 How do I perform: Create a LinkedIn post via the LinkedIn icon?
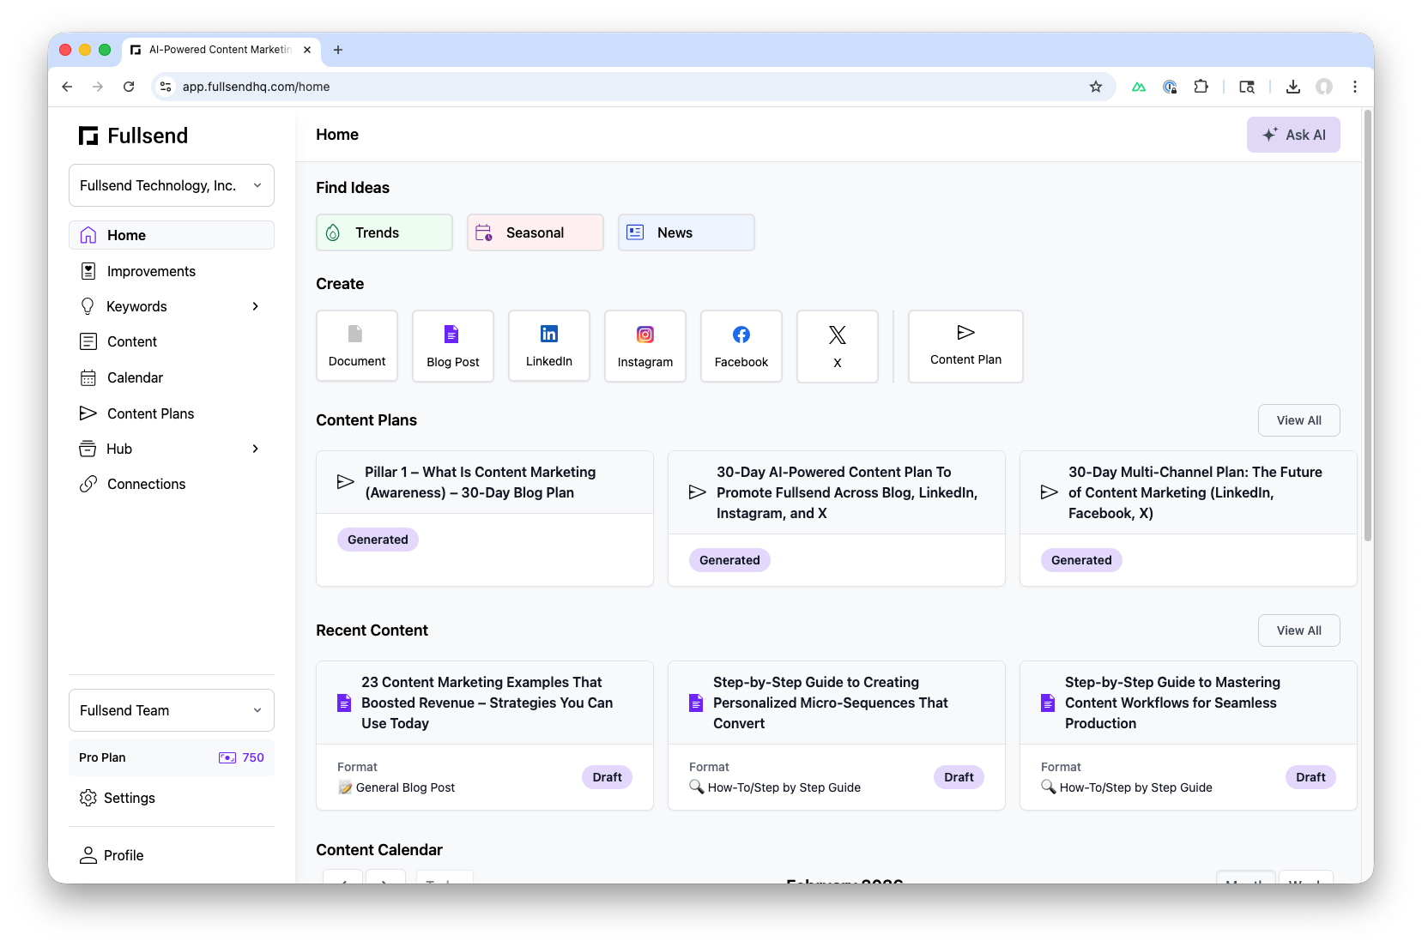click(x=548, y=346)
